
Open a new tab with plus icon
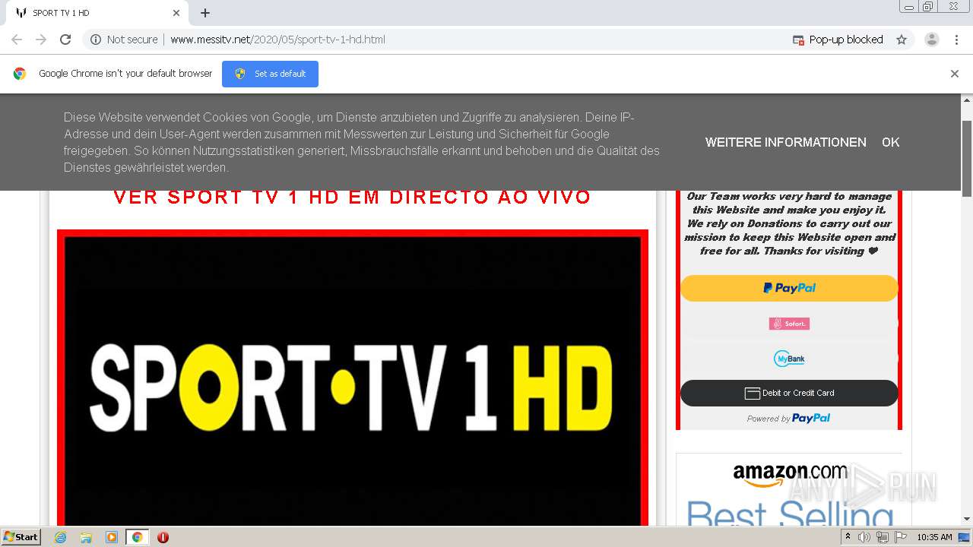205,13
